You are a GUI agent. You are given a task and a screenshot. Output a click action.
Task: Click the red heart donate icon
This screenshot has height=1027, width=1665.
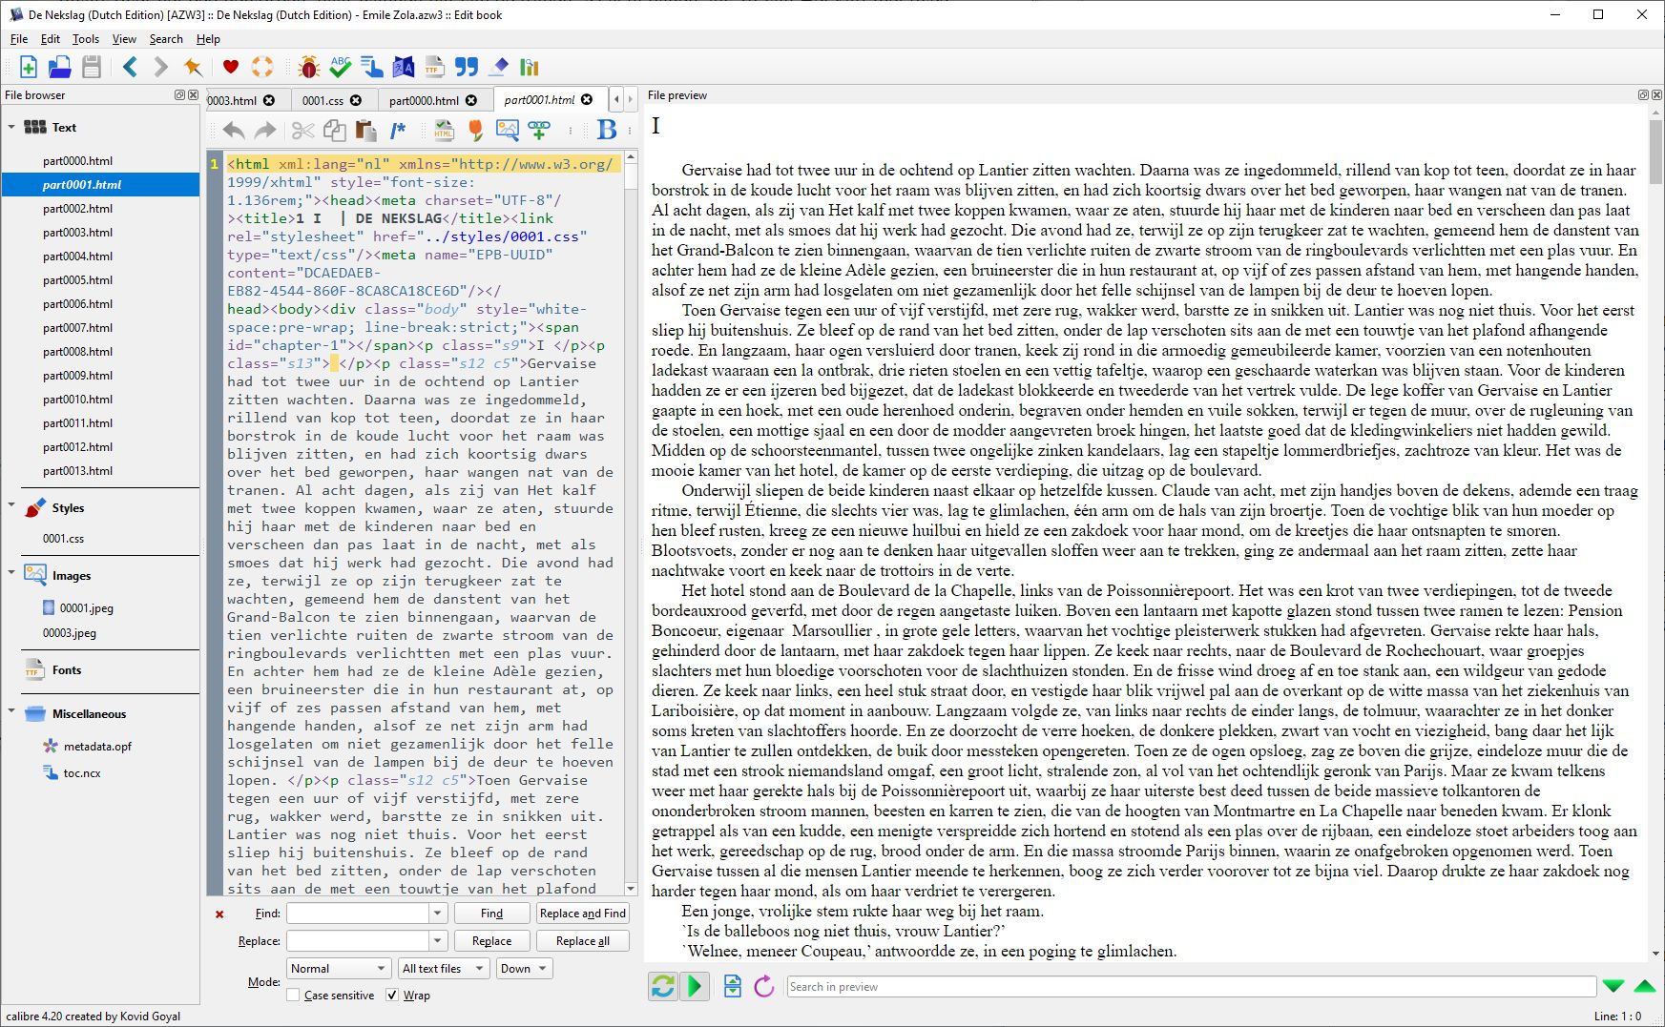coord(230,67)
